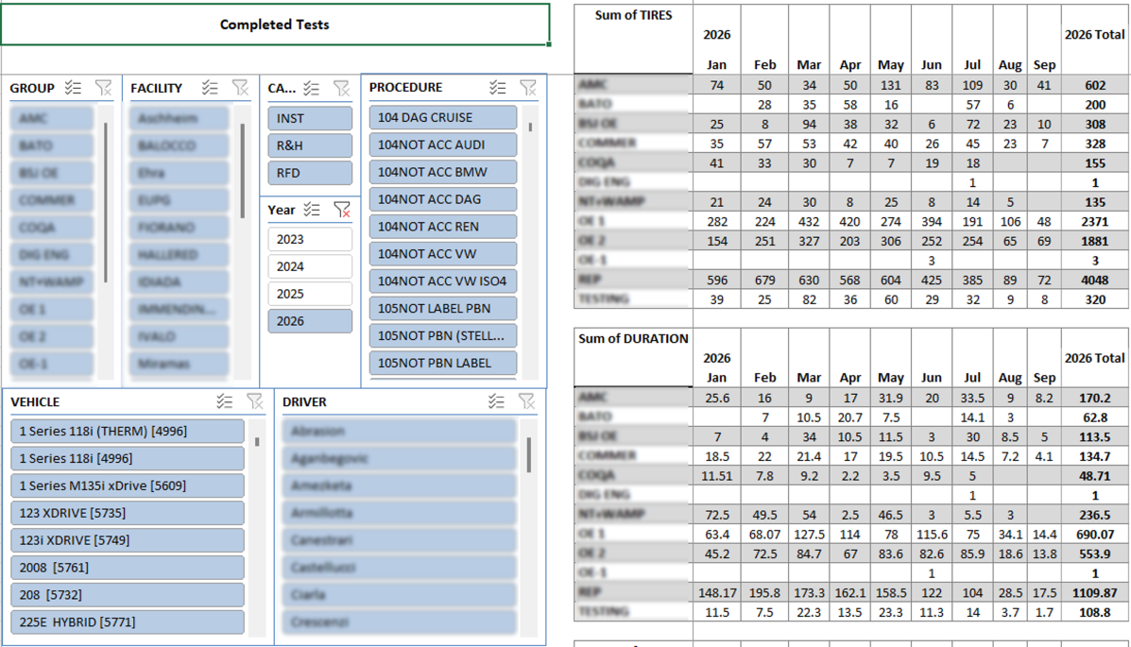Screen dimensions: 1131x647
Task: Enable multi-select on the Year slicer
Action: click(312, 210)
